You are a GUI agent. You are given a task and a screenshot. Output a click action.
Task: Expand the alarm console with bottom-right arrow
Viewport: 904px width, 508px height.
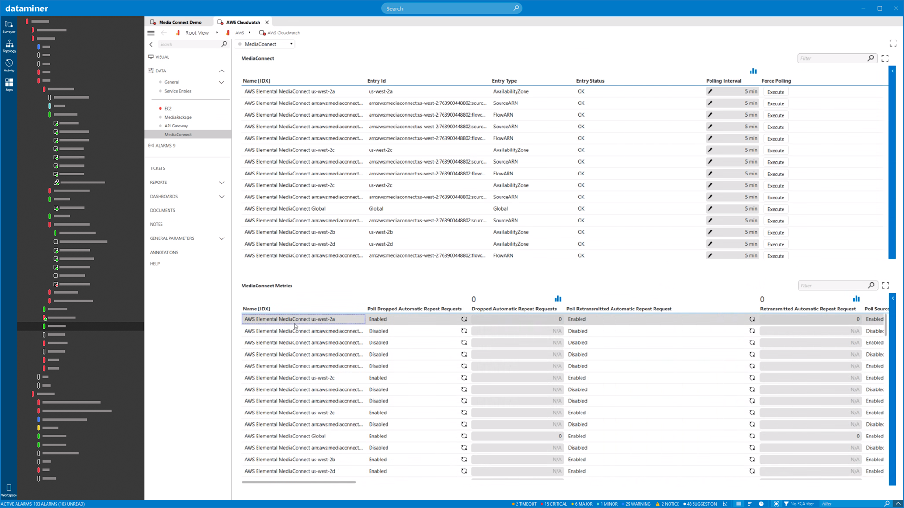[898, 504]
